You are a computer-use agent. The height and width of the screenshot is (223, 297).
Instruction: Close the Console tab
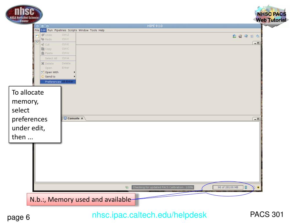[x=82, y=118]
